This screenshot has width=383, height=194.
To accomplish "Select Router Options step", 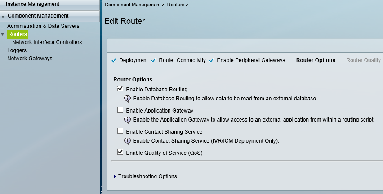I will pyautogui.click(x=316, y=60).
